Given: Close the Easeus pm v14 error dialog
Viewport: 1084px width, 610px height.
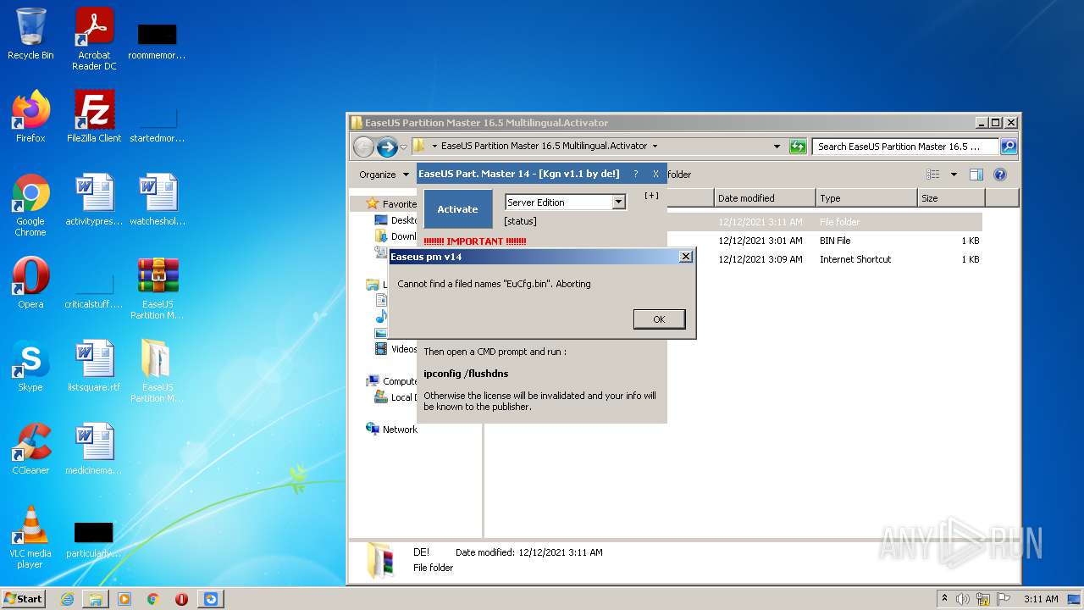Looking at the screenshot, I should 686,257.
